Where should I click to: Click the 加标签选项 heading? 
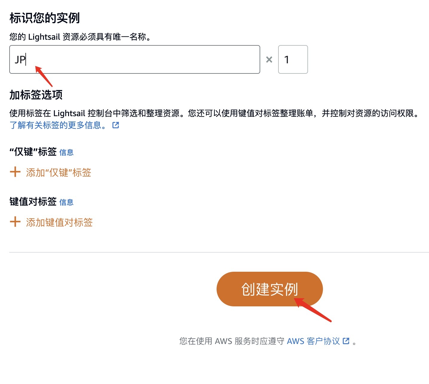(x=36, y=95)
